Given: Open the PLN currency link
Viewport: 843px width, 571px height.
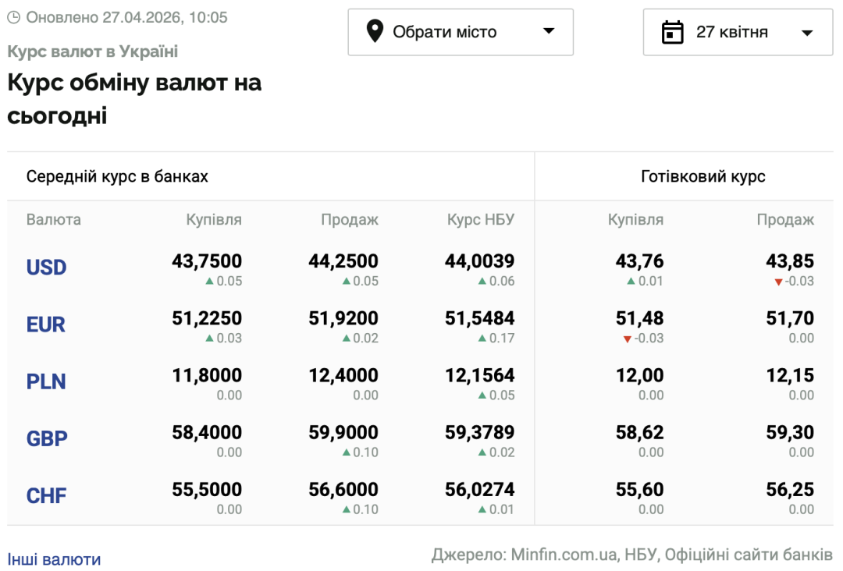Looking at the screenshot, I should click(x=46, y=381).
